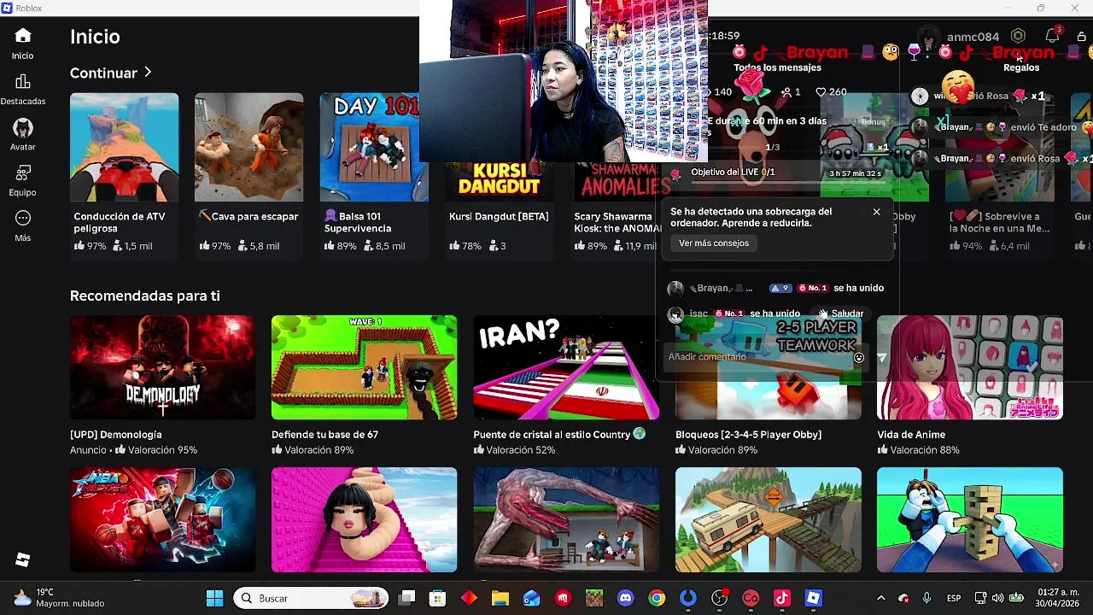Open the Equipo section in the sidebar
Image resolution: width=1093 pixels, height=615 pixels.
point(23,181)
